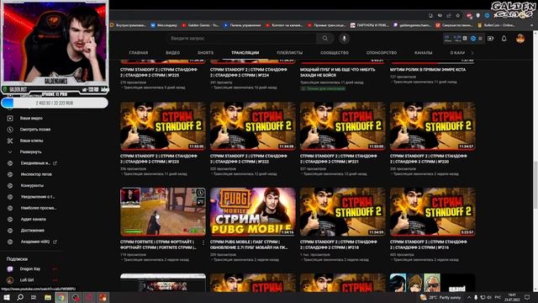Click the weather 'Partly sunny' widget
This screenshot has width=538, height=303.
tap(440, 297)
